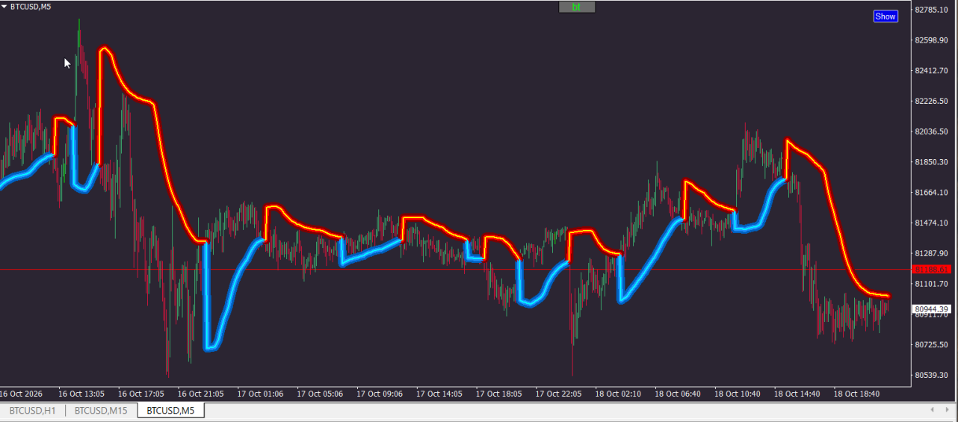Click the '16 Oct 17:05' time axis label
The image size is (958, 422).
[x=140, y=394]
